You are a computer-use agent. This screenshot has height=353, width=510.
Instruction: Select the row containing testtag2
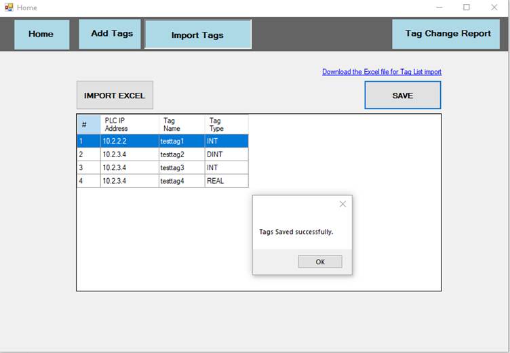click(x=172, y=154)
